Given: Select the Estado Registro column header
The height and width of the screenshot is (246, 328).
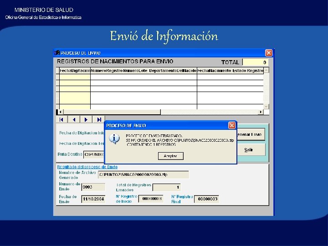Looking at the screenshot, I should [x=248, y=71].
